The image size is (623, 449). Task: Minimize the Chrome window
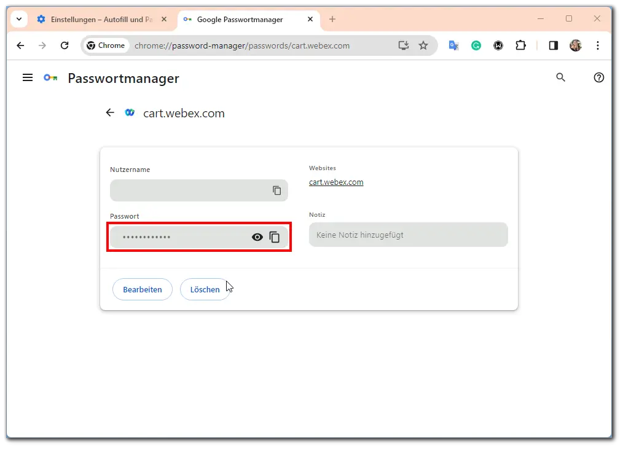(540, 18)
